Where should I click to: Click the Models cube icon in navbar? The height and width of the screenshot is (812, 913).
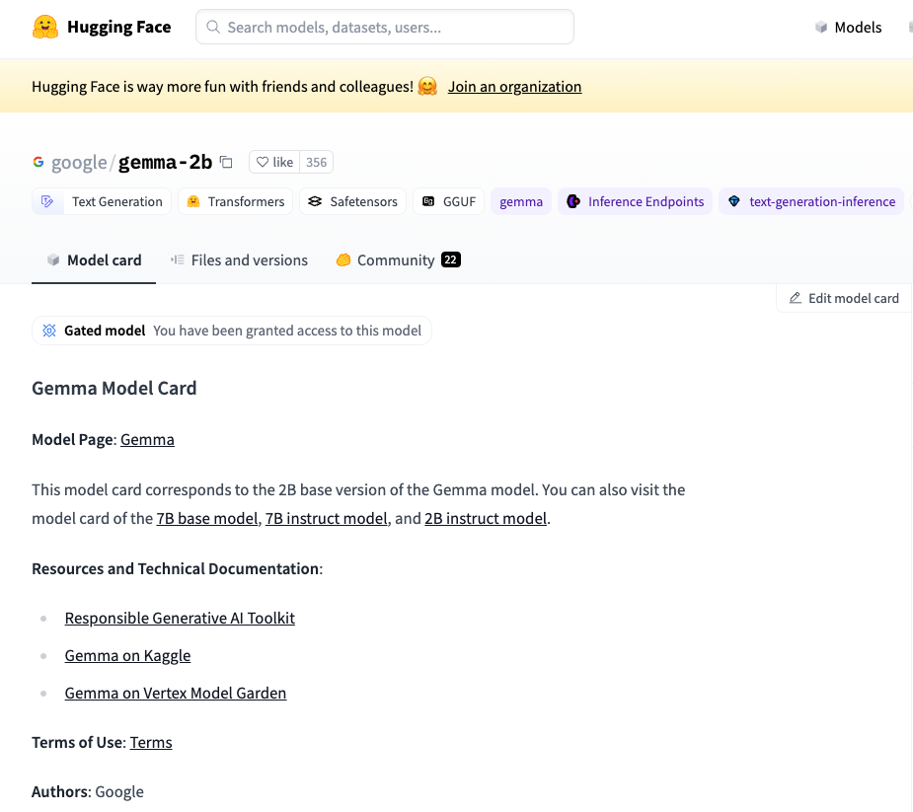[821, 28]
